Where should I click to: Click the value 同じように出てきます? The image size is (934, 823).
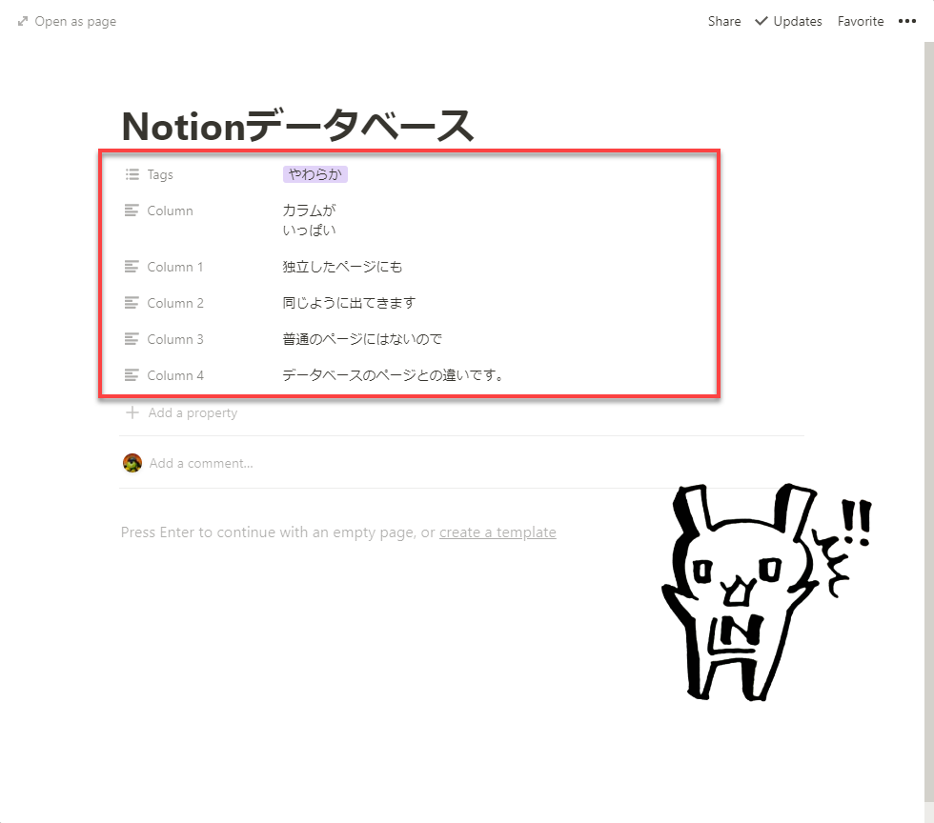(349, 303)
